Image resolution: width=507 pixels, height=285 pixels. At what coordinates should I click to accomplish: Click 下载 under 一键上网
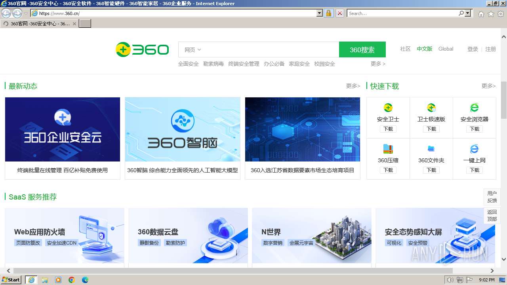[475, 170]
